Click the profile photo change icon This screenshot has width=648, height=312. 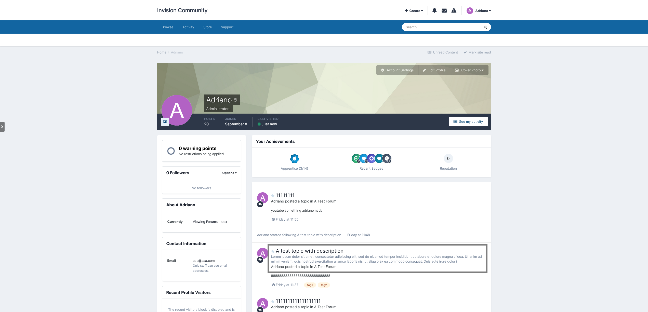(x=165, y=122)
